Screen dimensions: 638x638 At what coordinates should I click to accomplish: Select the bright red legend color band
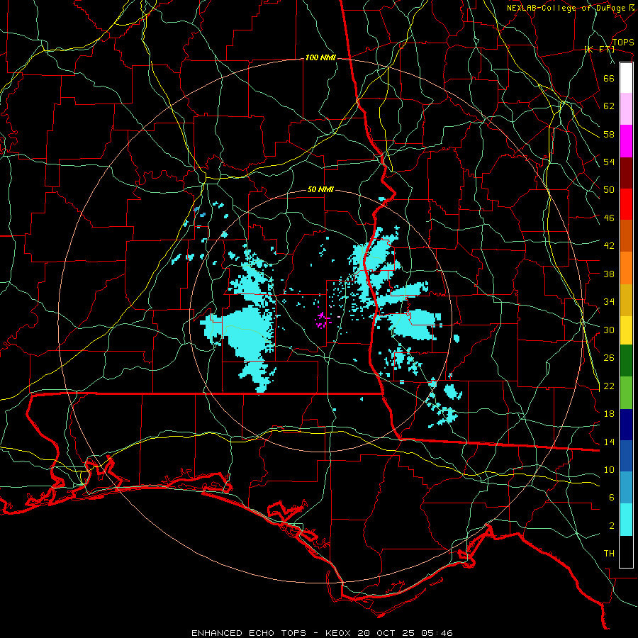pyautogui.click(x=626, y=204)
